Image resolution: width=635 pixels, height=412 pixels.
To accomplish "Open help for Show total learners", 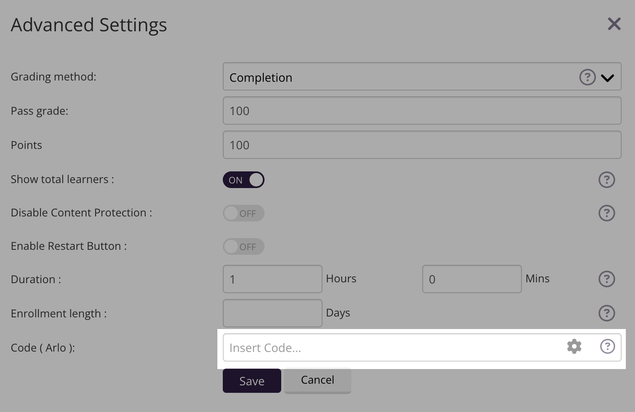I will [x=606, y=180].
